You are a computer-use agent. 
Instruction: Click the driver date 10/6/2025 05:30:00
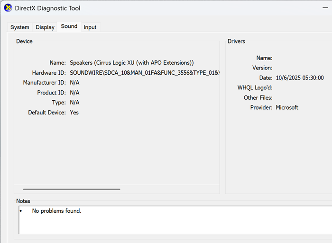(300, 78)
